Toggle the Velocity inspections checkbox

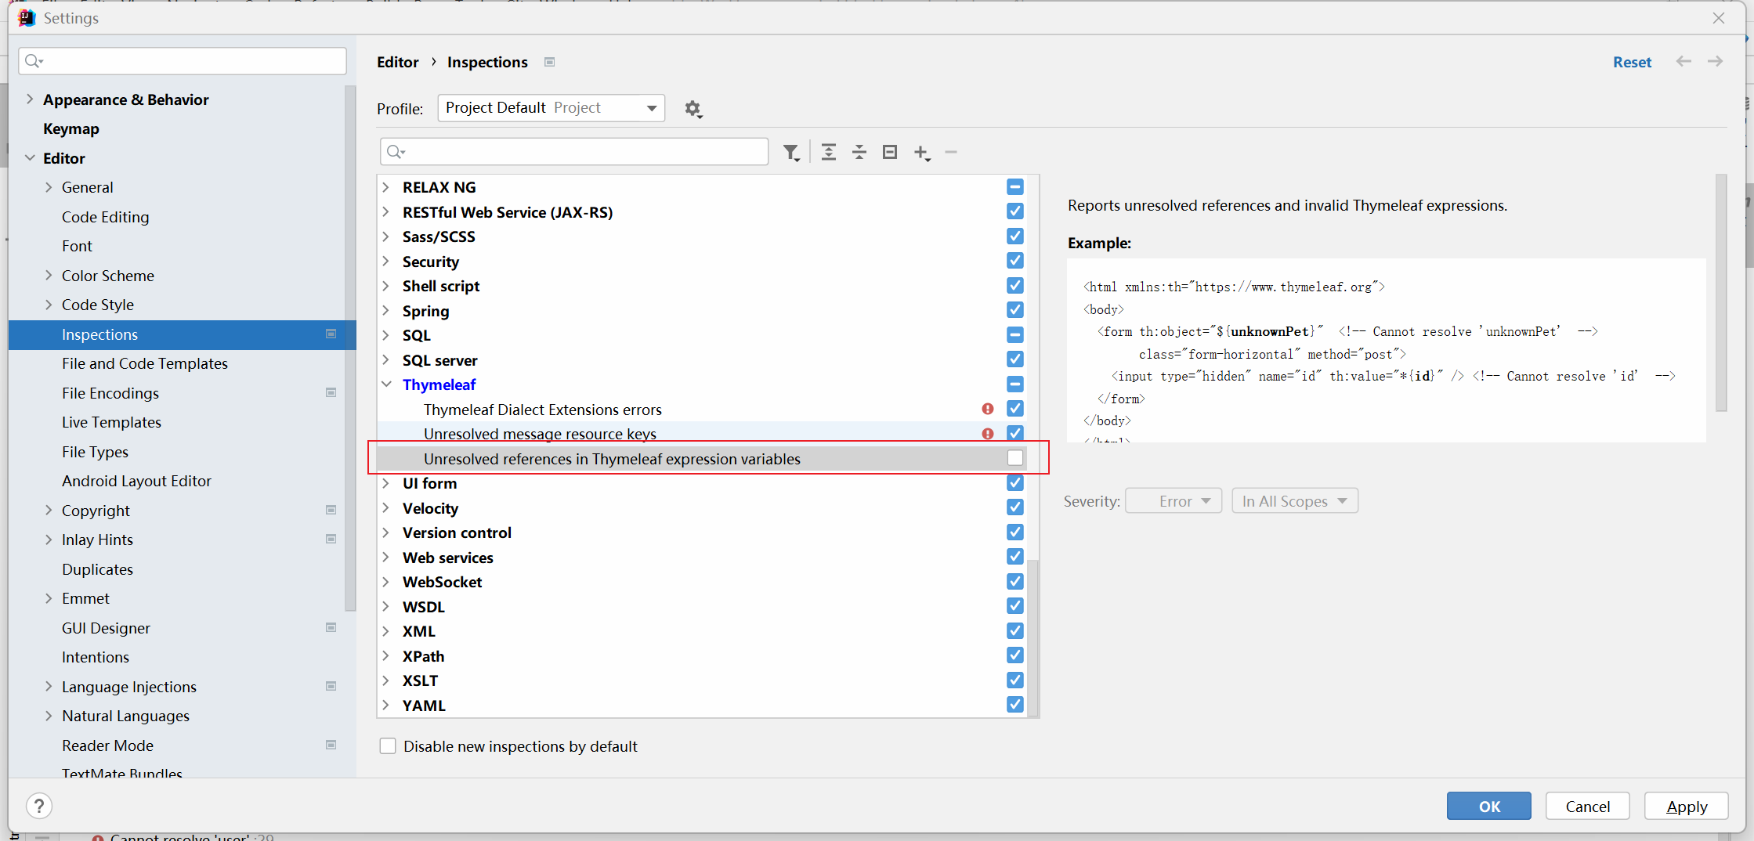pos(1015,507)
